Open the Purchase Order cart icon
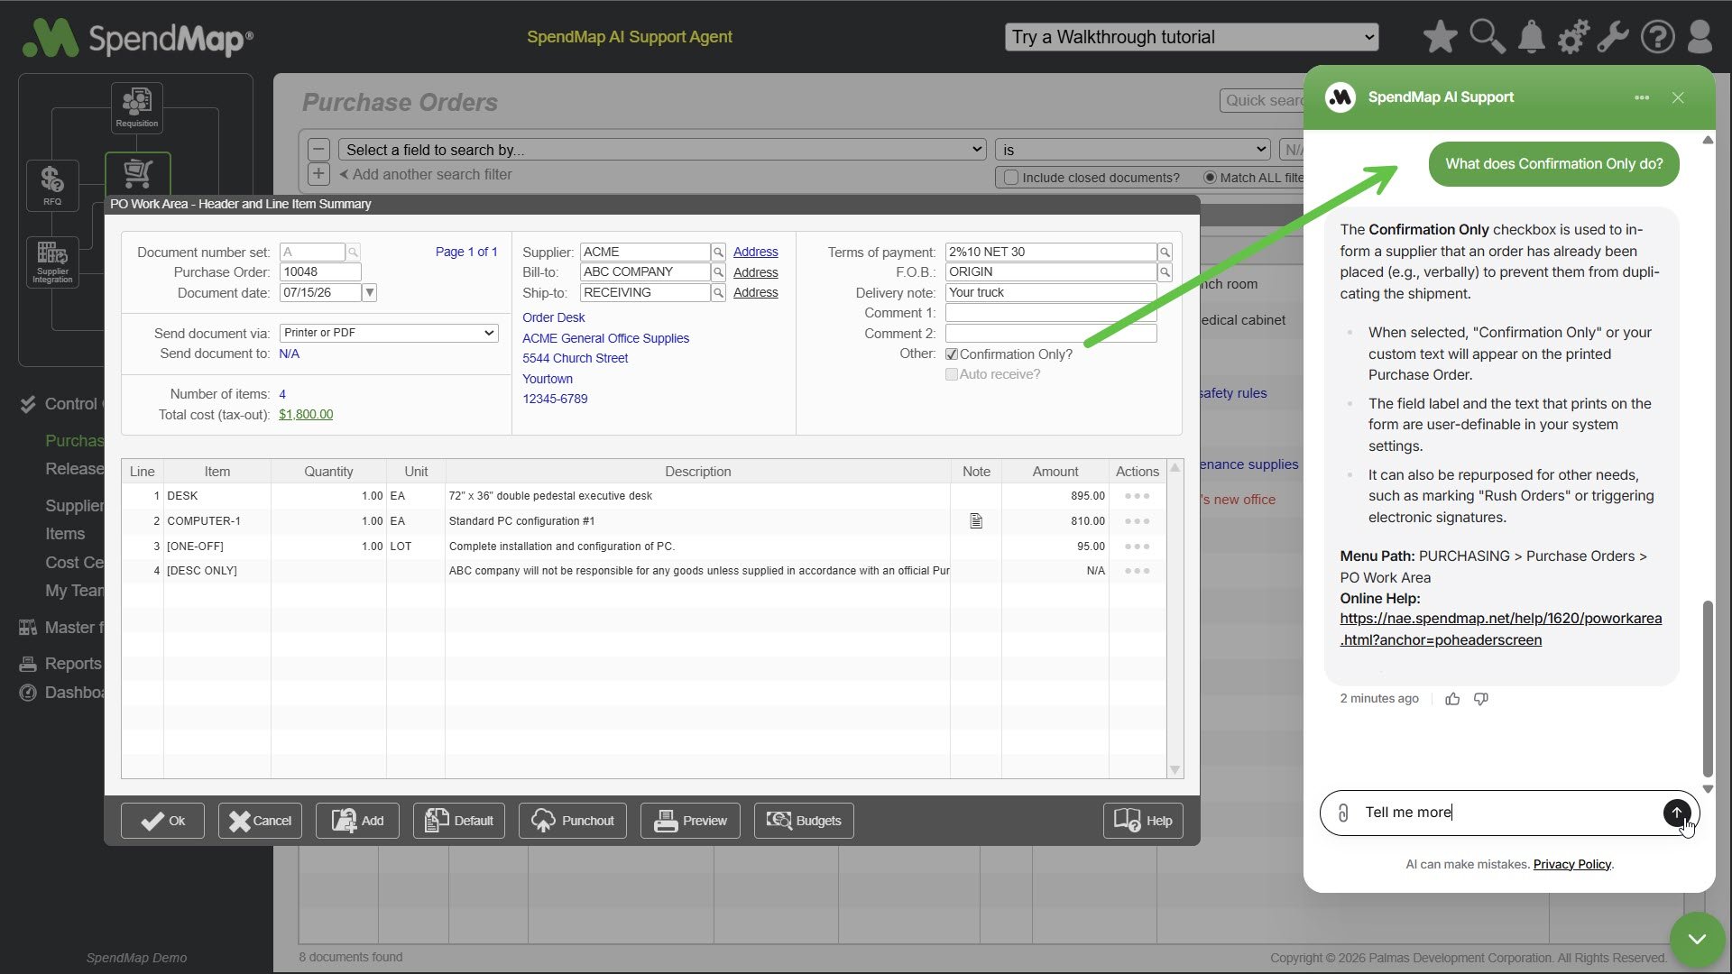 [137, 173]
